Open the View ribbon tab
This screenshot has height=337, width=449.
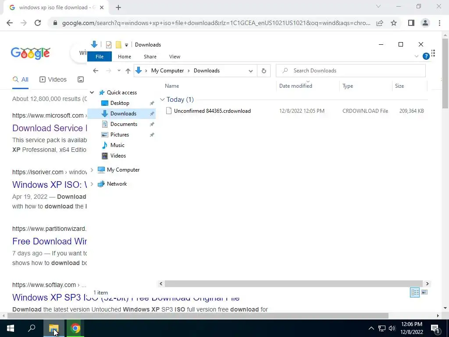point(175,57)
